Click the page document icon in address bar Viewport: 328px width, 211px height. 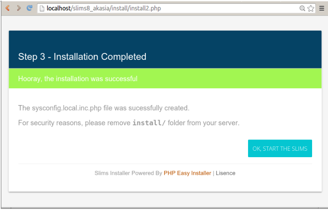coord(42,8)
